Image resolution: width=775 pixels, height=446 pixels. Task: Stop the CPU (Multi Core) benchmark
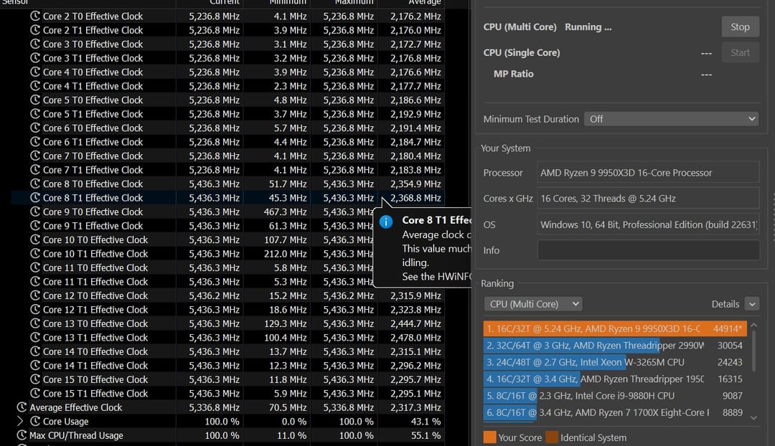pos(740,27)
